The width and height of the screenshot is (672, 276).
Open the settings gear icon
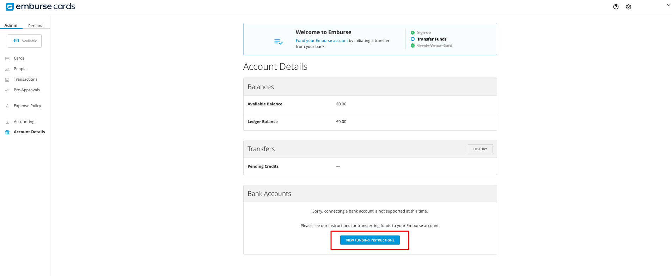pos(628,7)
